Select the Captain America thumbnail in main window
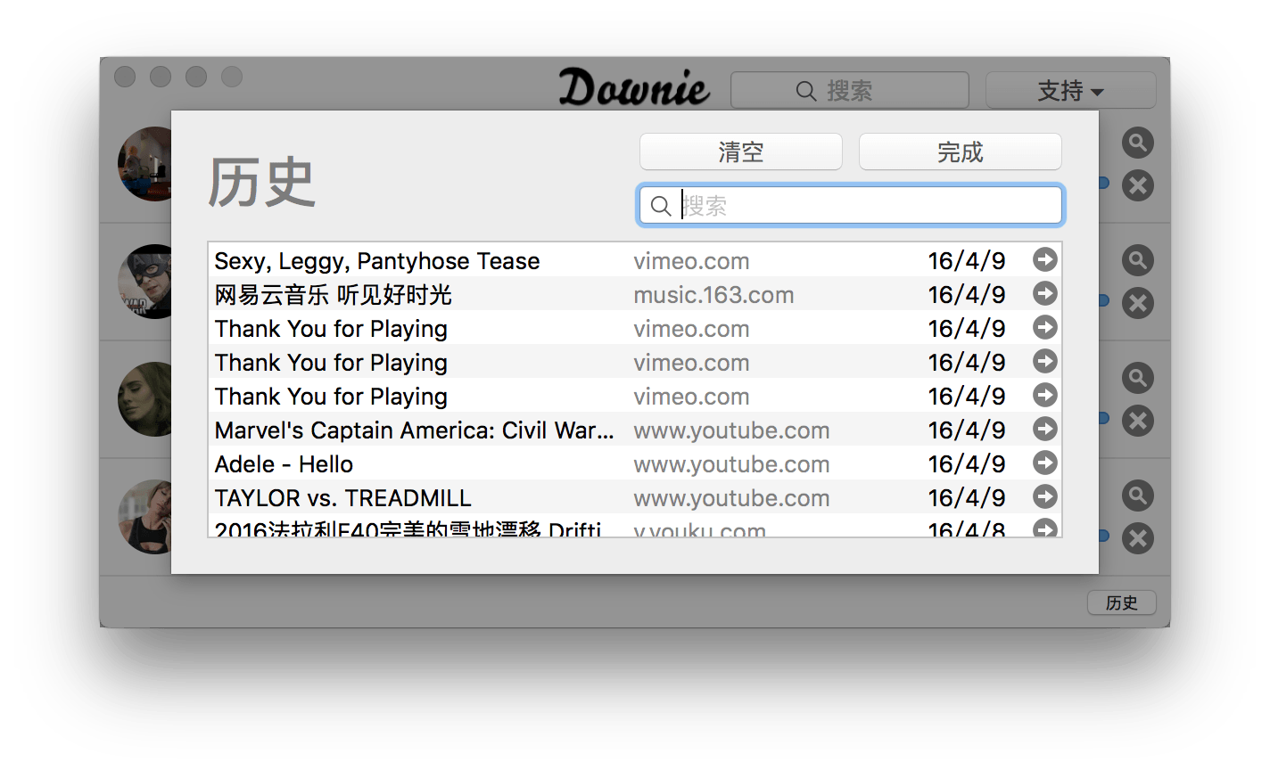This screenshot has width=1270, height=770. (x=144, y=282)
